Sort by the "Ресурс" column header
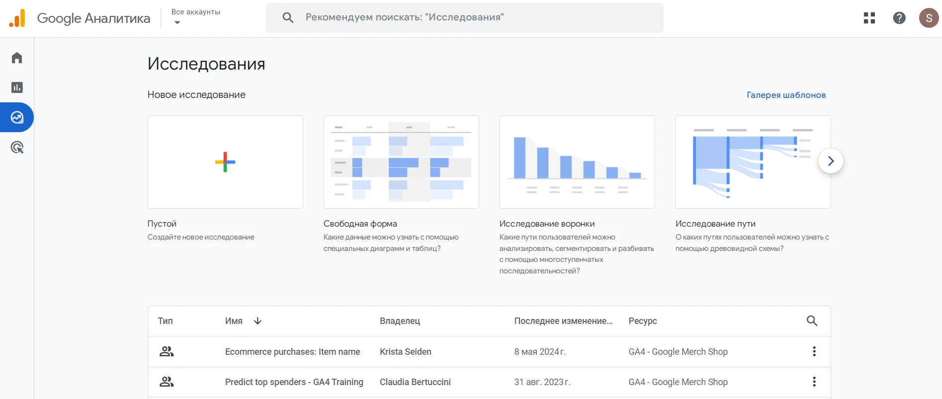The width and height of the screenshot is (942, 399). 643,321
